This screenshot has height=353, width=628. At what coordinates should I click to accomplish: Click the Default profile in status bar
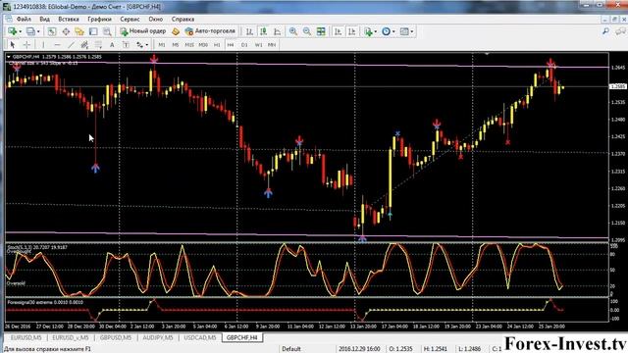tap(291, 349)
